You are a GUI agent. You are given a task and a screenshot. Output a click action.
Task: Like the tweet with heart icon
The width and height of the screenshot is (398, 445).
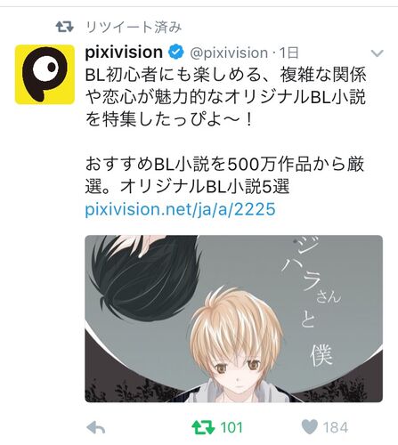[310, 427]
